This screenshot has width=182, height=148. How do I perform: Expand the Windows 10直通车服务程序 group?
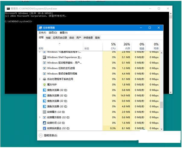pyautogui.click(x=40, y=52)
